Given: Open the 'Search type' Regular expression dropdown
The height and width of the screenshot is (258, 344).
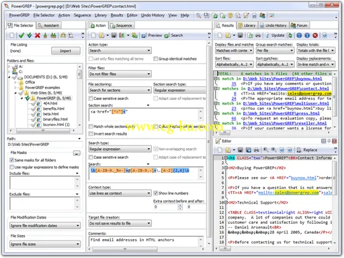Looking at the screenshot, I should (x=120, y=149).
